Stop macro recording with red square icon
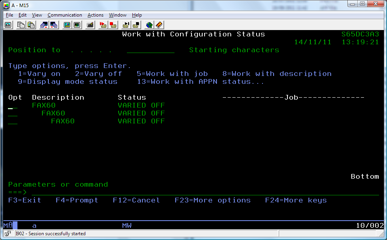Viewport: 387px width, 240px height. [113, 25]
